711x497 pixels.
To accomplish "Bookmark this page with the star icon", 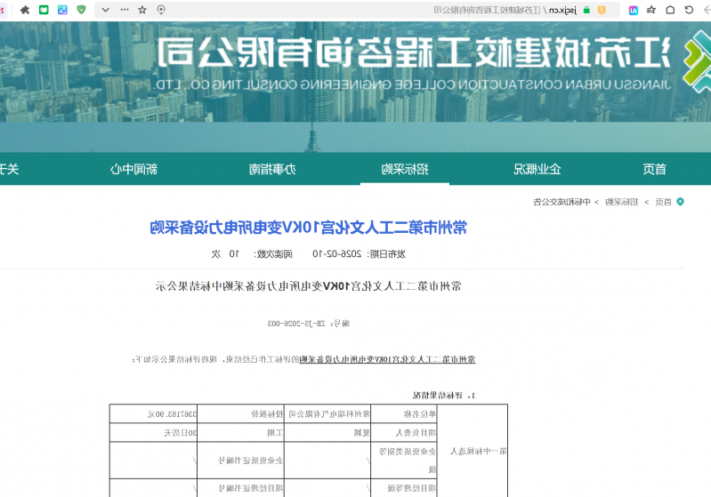I will [x=142, y=10].
